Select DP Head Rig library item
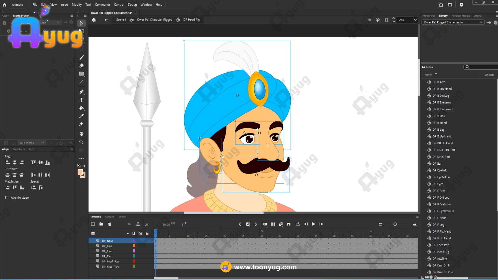 point(440,252)
